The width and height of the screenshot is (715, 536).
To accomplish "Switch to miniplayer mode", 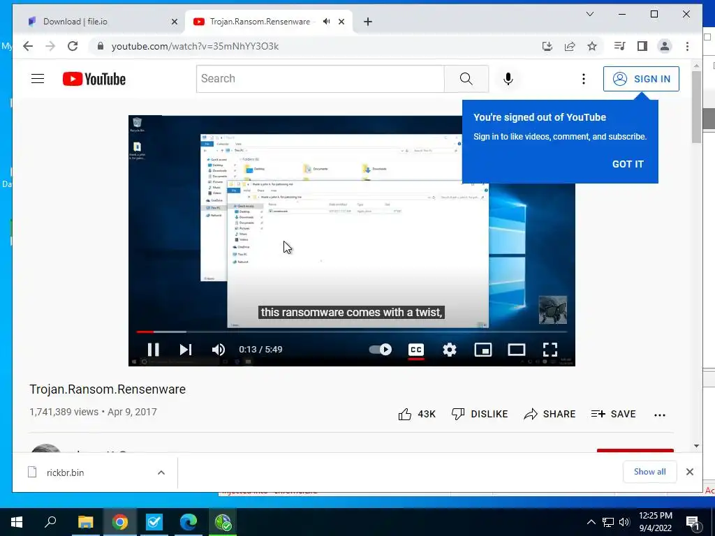I will point(483,350).
